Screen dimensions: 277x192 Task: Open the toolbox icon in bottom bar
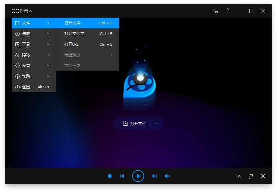pyautogui.click(x=239, y=176)
